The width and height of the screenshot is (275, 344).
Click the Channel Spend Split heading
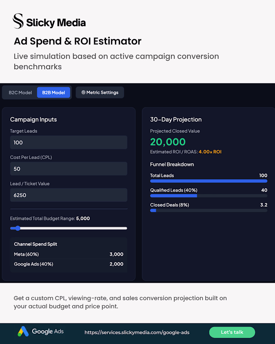36,244
